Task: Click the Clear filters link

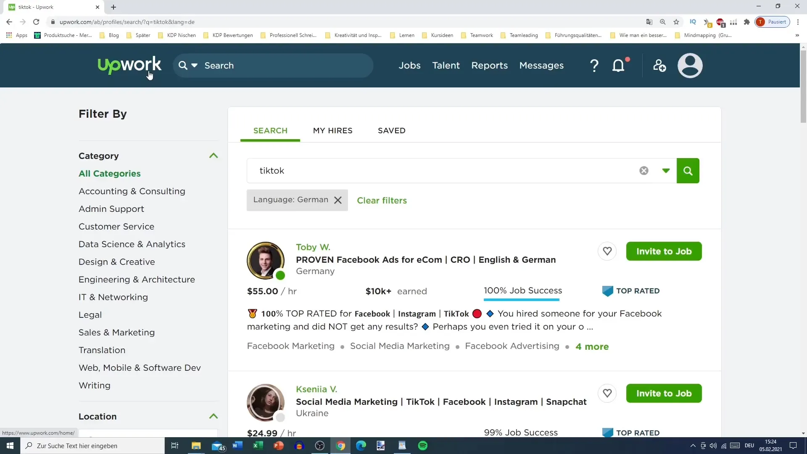Action: pos(382,201)
